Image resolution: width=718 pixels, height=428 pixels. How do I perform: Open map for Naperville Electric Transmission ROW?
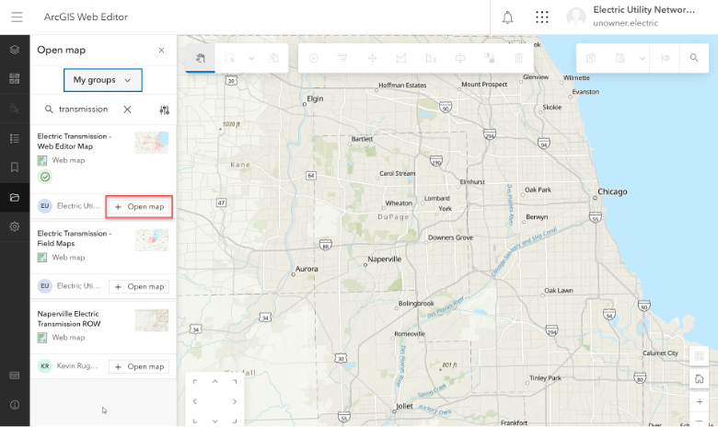[x=139, y=366]
